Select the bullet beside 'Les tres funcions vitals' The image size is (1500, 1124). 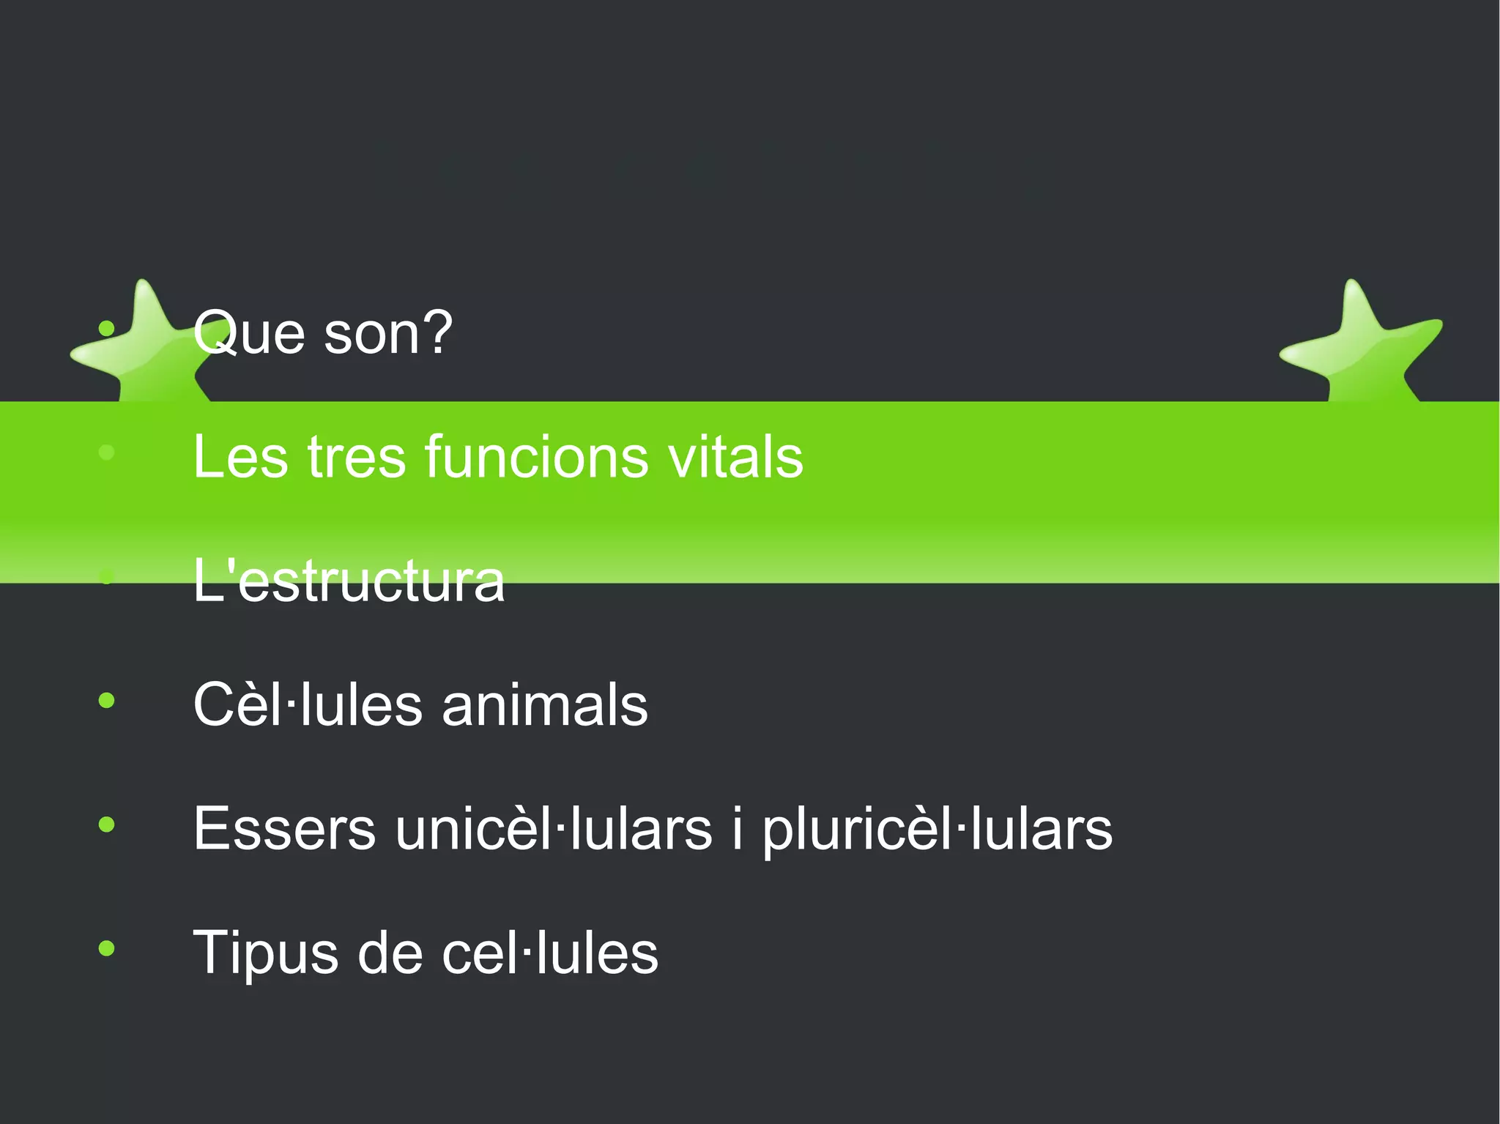point(107,453)
